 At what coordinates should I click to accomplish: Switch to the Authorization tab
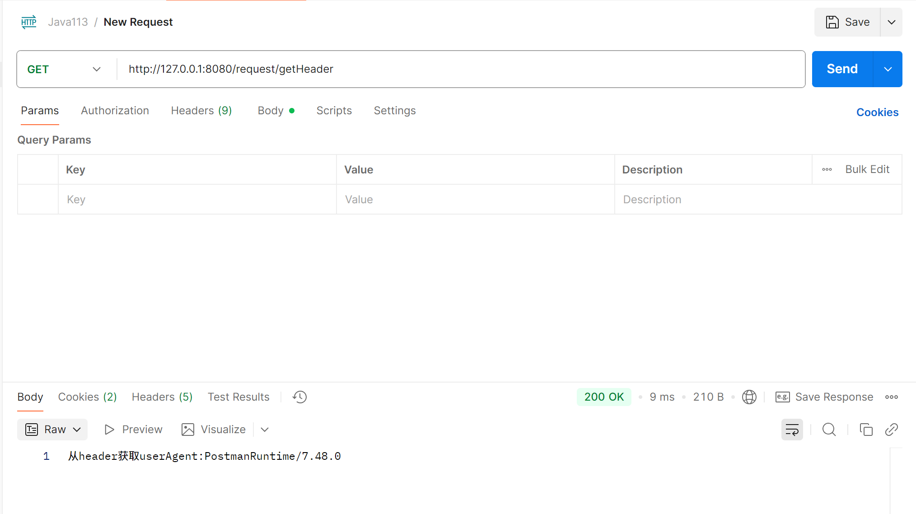(115, 111)
